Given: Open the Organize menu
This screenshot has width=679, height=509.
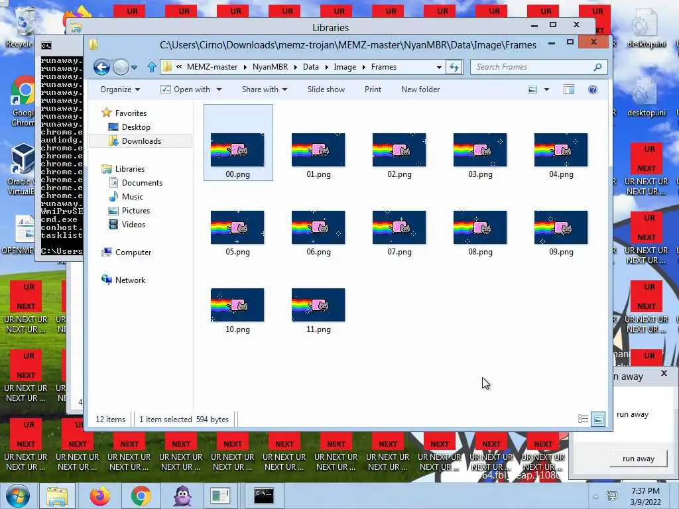Looking at the screenshot, I should (x=120, y=89).
